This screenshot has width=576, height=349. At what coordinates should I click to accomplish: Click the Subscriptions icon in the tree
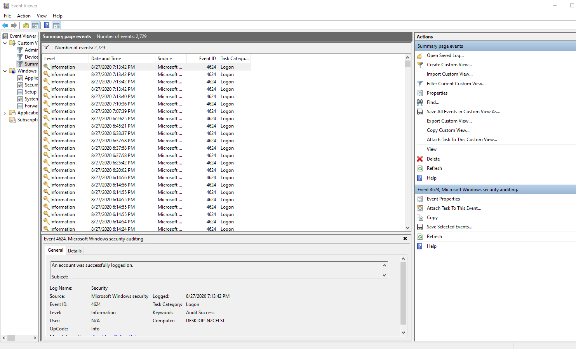(x=12, y=120)
